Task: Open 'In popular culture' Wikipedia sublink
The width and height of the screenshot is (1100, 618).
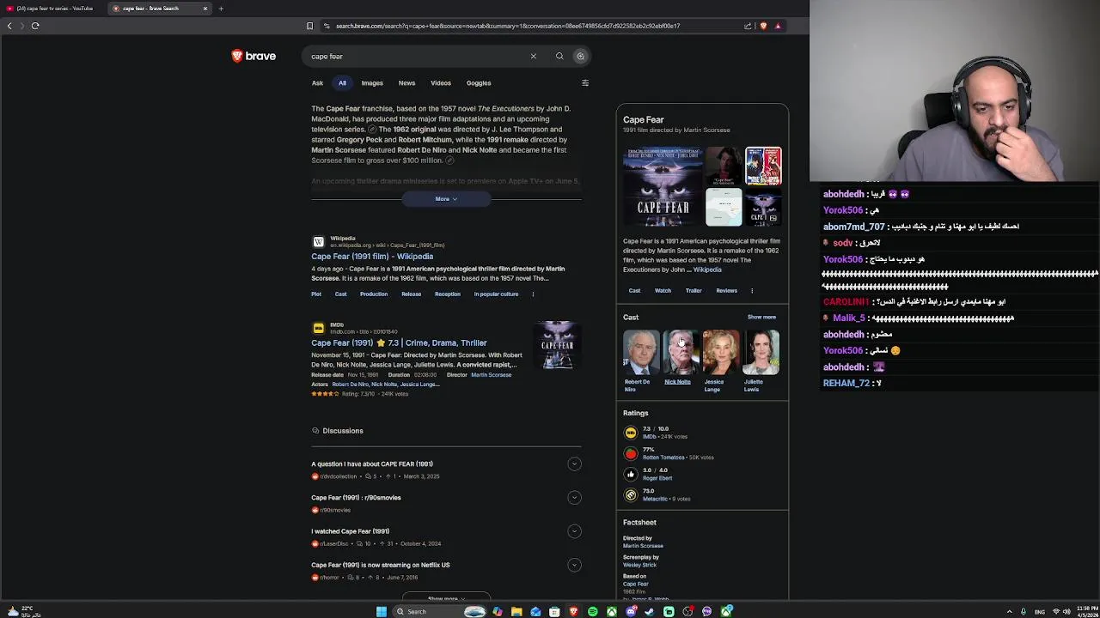Action: tap(496, 294)
